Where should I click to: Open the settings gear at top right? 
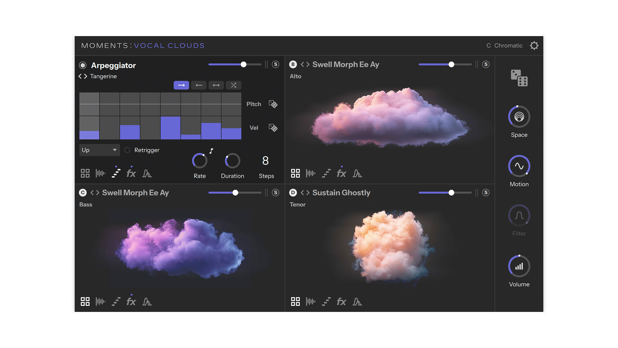[x=534, y=45]
